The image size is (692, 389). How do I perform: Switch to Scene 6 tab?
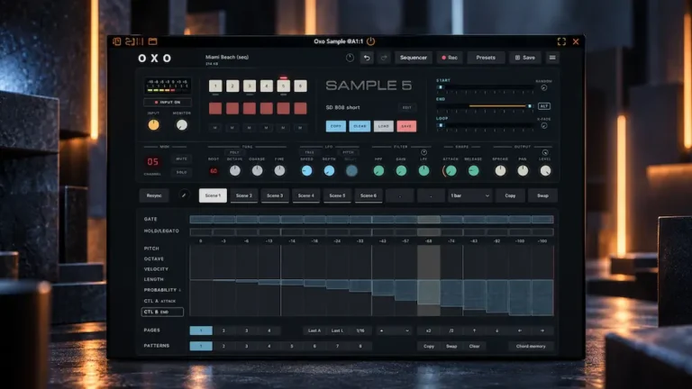[368, 195]
